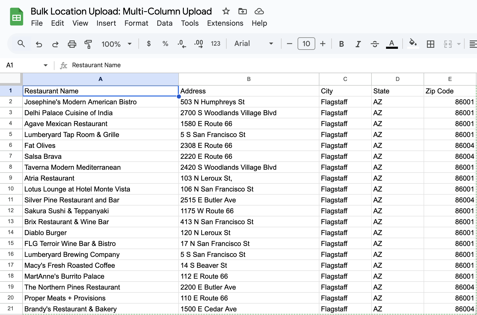Image resolution: width=477 pixels, height=315 pixels.
Task: Select column C header
Action: pyautogui.click(x=345, y=79)
